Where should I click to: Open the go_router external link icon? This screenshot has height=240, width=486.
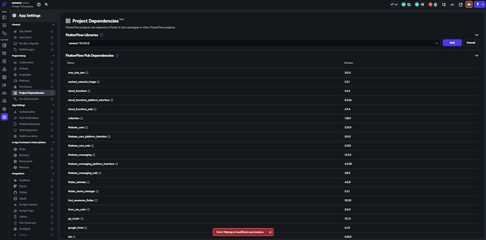click(82, 219)
